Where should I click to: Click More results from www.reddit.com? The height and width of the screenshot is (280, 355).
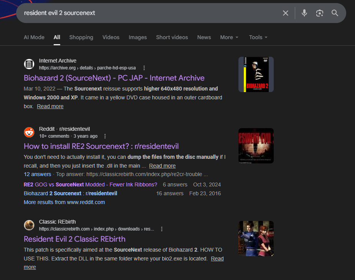pyautogui.click(x=64, y=202)
